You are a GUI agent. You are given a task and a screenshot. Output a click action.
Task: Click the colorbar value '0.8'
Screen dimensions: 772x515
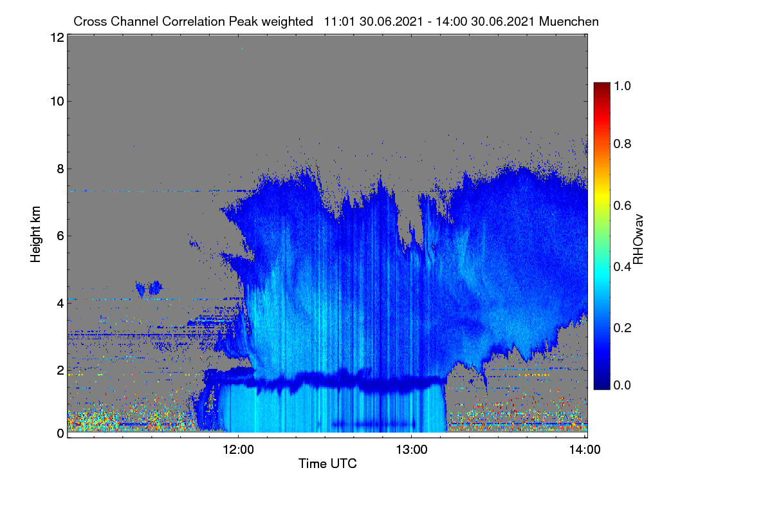tap(623, 143)
